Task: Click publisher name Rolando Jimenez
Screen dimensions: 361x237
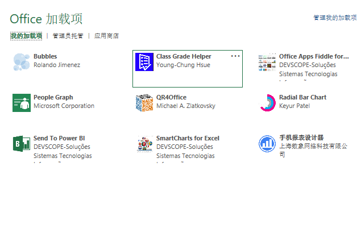Action: pos(57,65)
